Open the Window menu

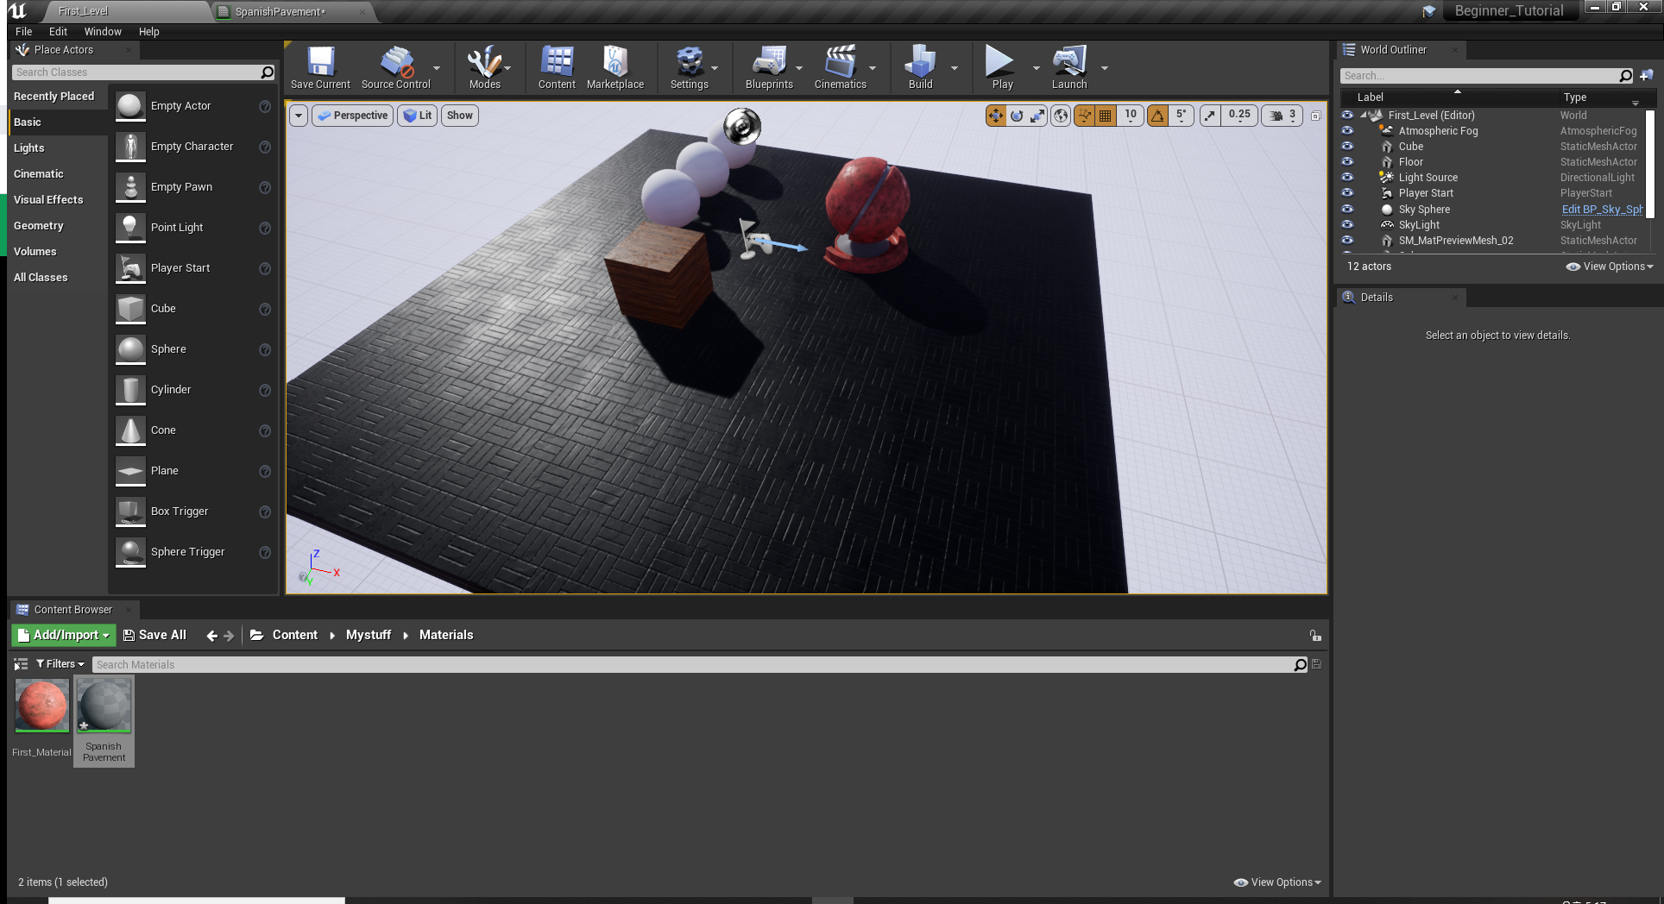tap(103, 31)
